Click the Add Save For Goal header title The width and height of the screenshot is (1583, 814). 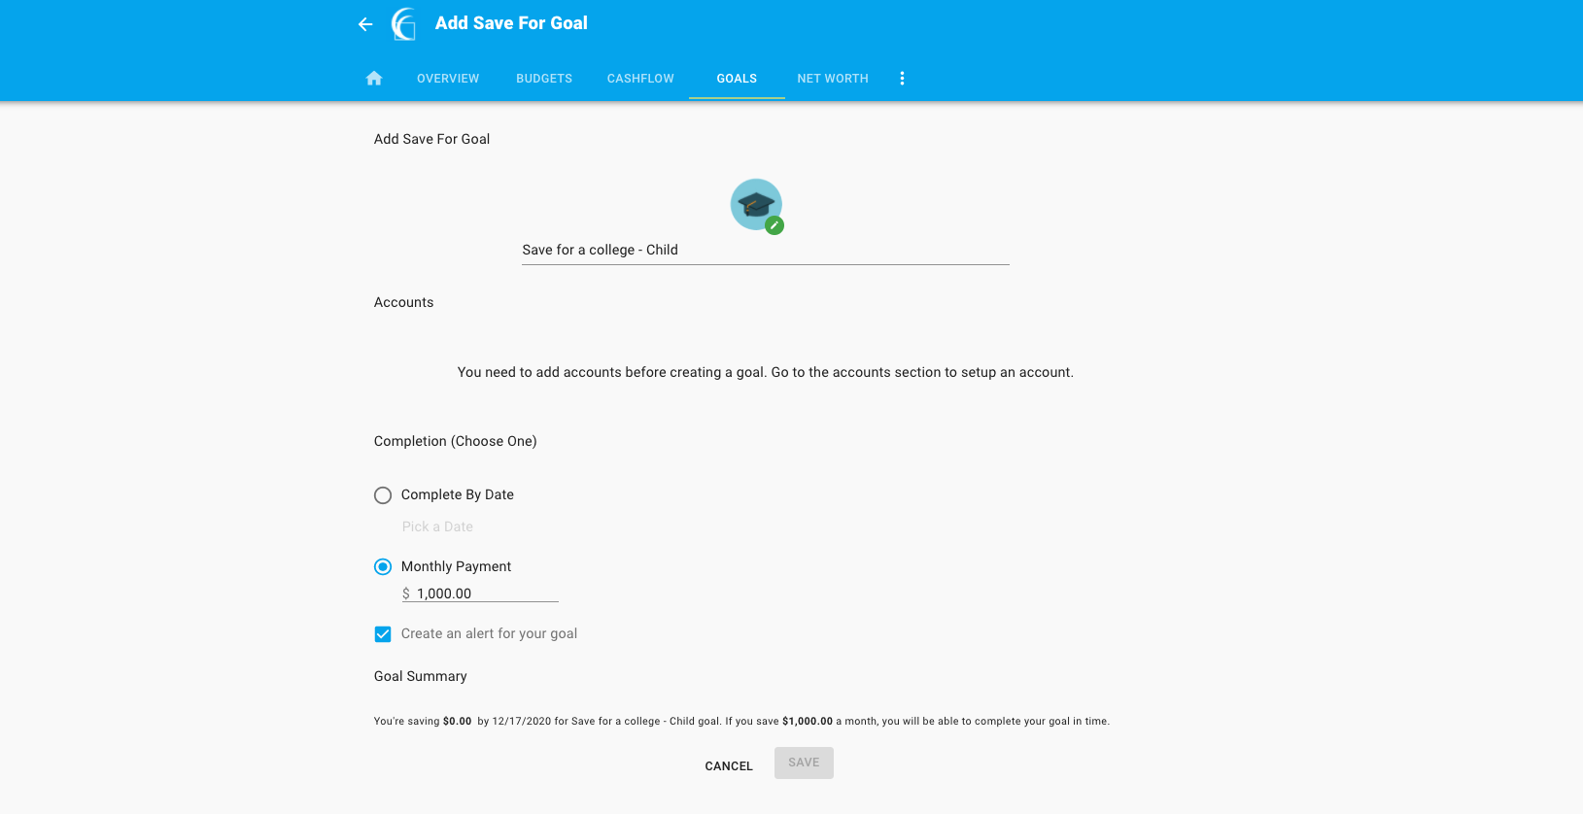[x=511, y=23]
